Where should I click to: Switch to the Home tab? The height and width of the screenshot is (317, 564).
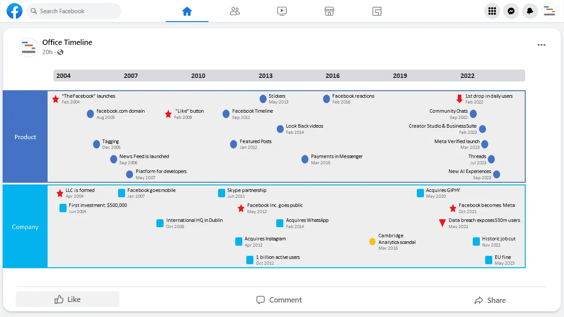(187, 11)
